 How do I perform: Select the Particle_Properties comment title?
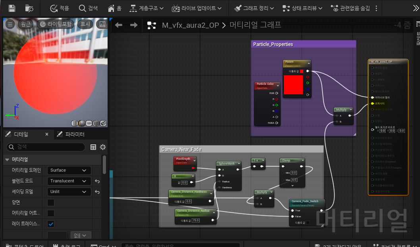pyautogui.click(x=273, y=44)
